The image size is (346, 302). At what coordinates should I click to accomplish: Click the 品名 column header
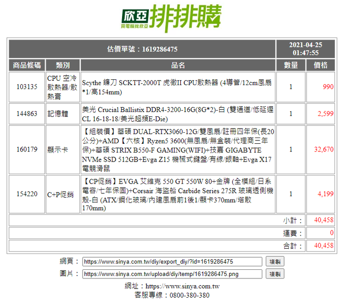pos(178,65)
